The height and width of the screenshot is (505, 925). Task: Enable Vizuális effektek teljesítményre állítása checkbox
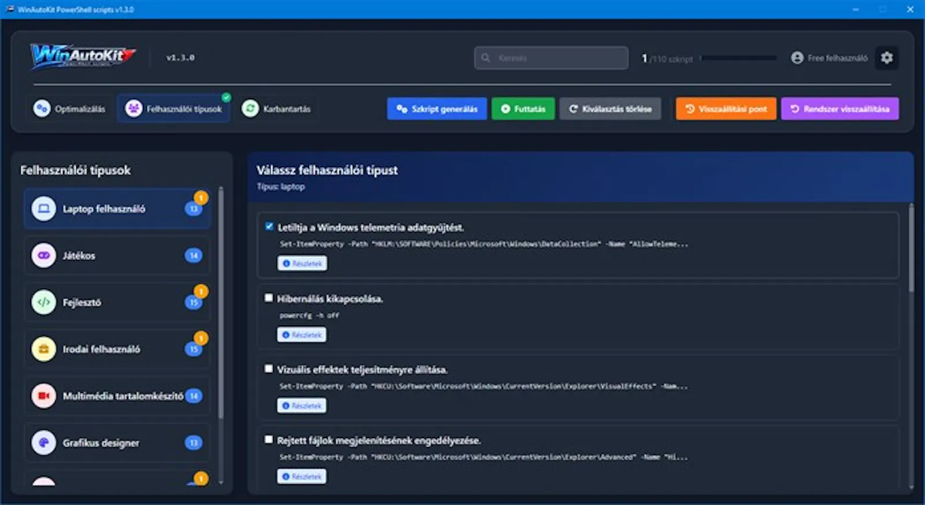(268, 369)
